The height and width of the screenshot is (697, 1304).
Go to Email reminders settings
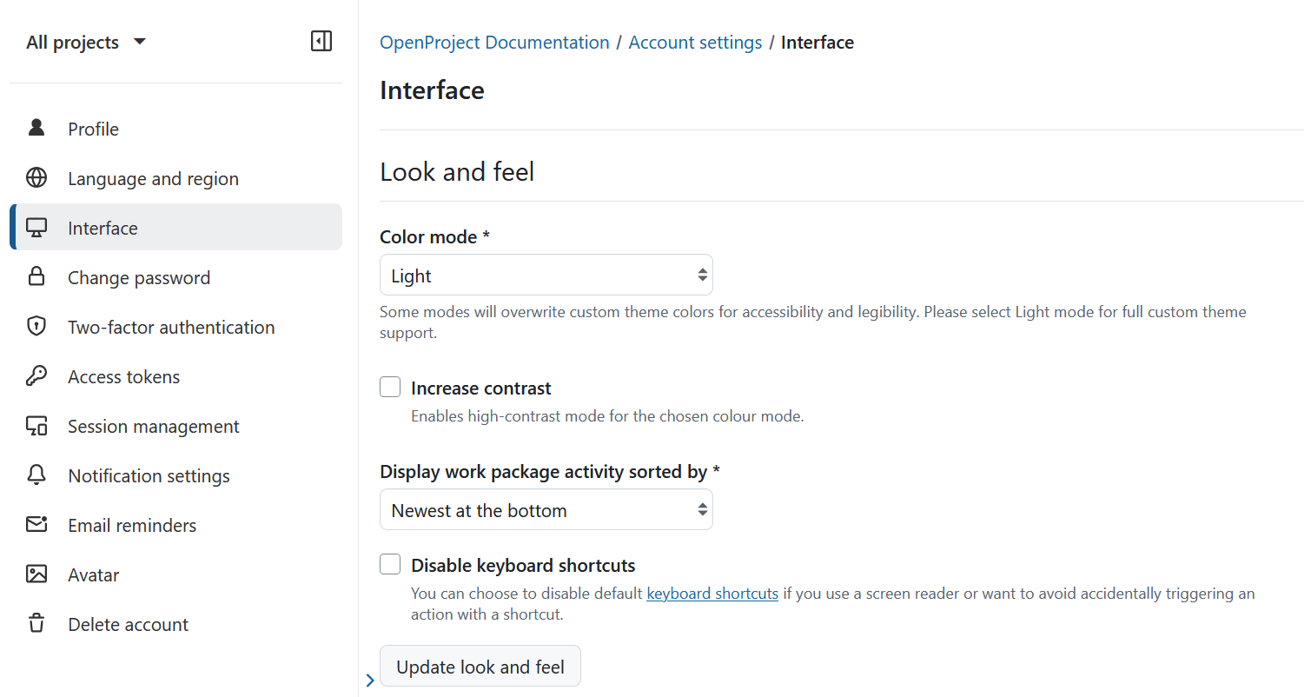pyautogui.click(x=132, y=525)
